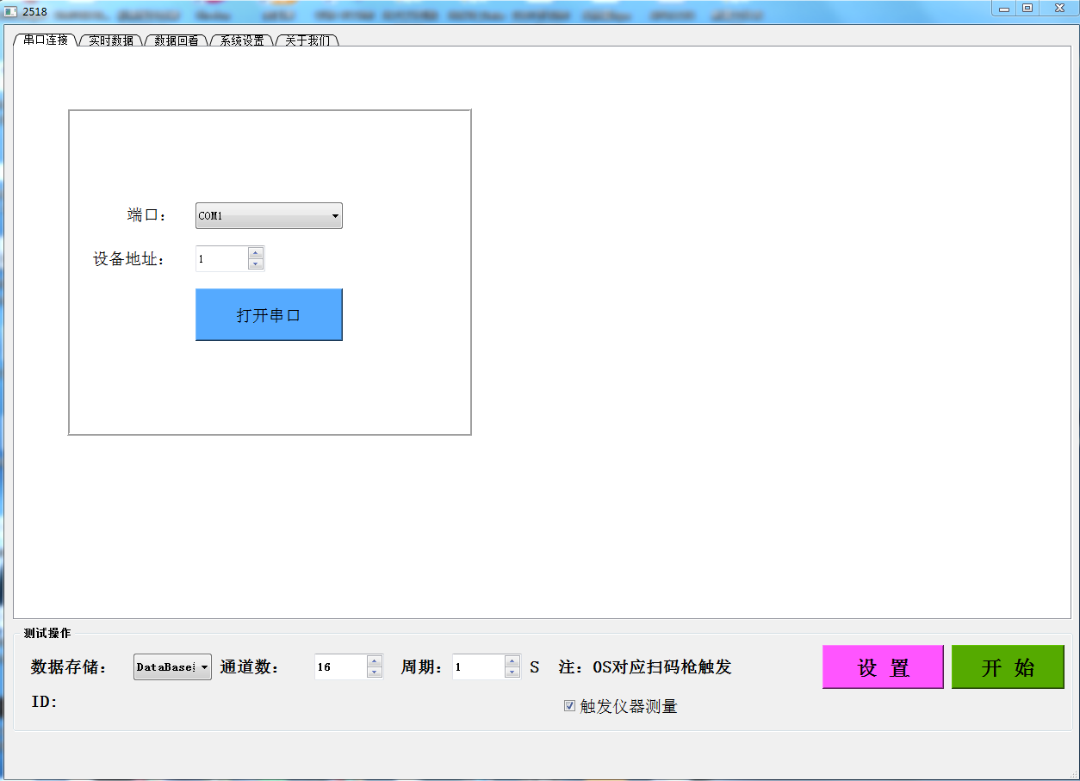Open the 端口 COM1 dropdown
This screenshot has height=781, width=1080.
pos(269,216)
